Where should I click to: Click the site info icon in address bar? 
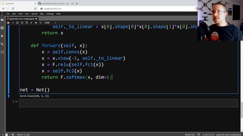click(x=41, y=9)
